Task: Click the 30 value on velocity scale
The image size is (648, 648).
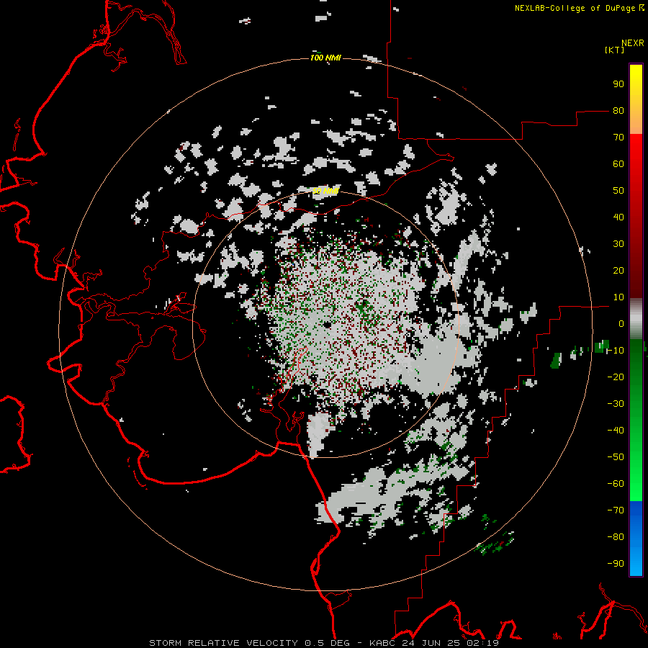Action: [618, 244]
